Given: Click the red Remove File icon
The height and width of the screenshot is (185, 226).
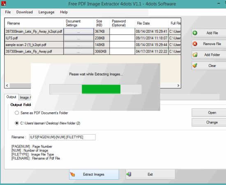Looking at the screenshot, I should click(x=195, y=44).
